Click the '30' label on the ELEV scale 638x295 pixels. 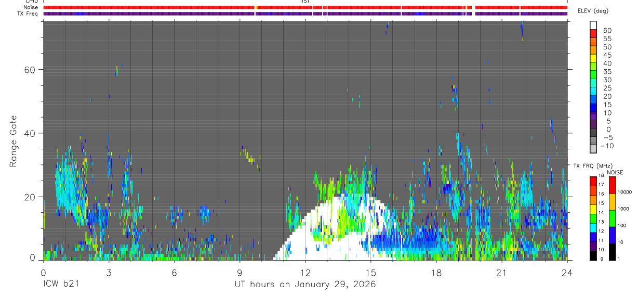tap(607, 80)
